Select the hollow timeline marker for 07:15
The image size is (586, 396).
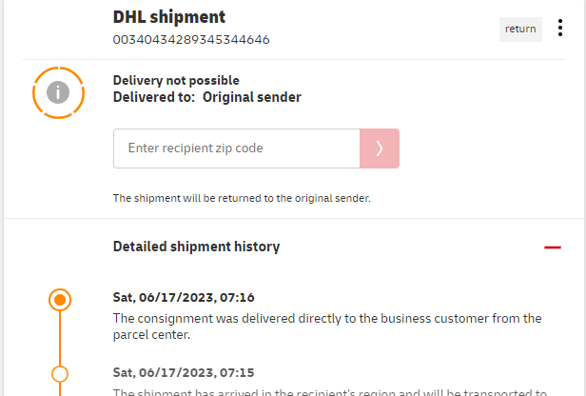pos(60,373)
